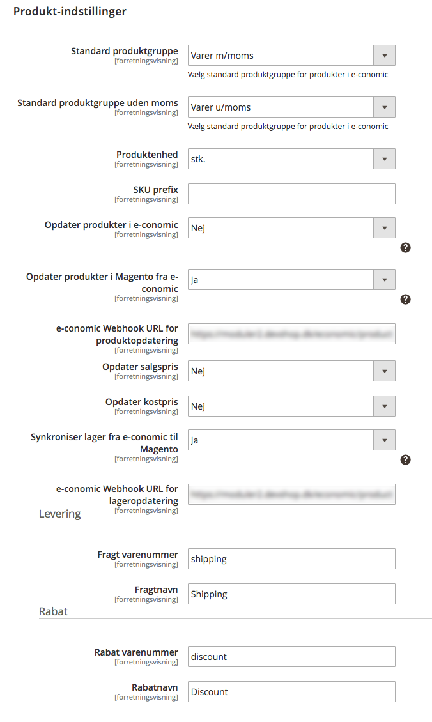Click the Fragt varenummer field containing shipping
432x722 pixels.
click(291, 558)
